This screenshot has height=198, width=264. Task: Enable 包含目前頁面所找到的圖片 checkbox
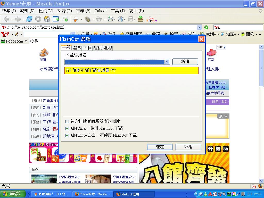click(x=67, y=121)
